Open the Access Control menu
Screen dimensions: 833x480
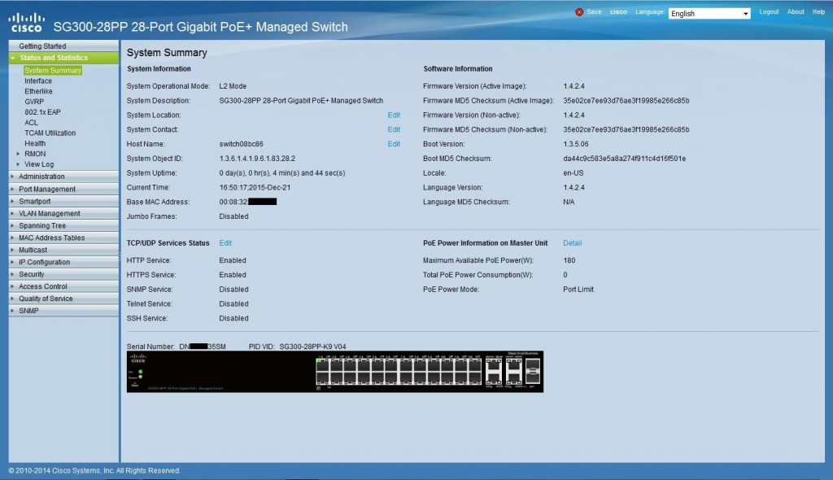(63, 286)
